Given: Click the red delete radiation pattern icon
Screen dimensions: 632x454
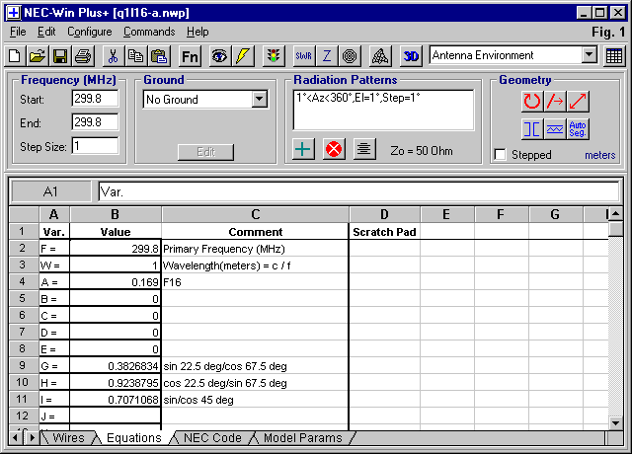Looking at the screenshot, I should (x=334, y=150).
